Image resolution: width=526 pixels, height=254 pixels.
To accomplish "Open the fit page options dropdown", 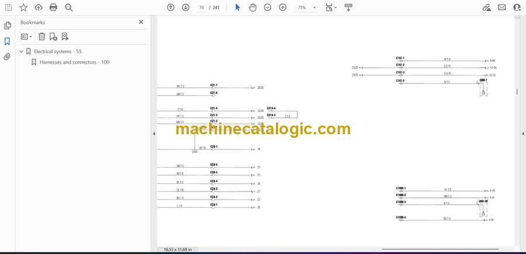I will pyautogui.click(x=331, y=8).
